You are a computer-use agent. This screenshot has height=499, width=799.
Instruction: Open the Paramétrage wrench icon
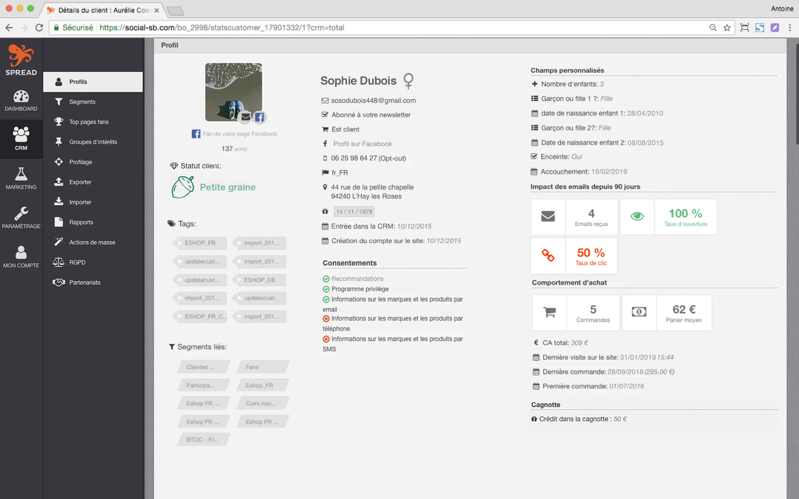[21, 214]
